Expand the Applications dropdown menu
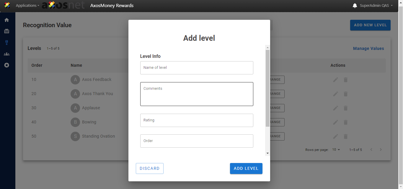Viewport: 403px width, 189px height. pyautogui.click(x=27, y=6)
